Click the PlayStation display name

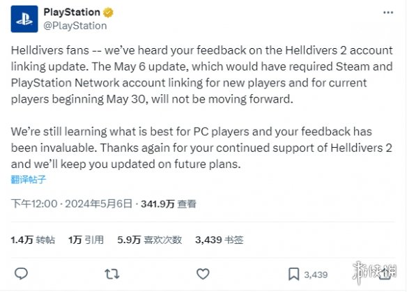pyautogui.click(x=72, y=12)
